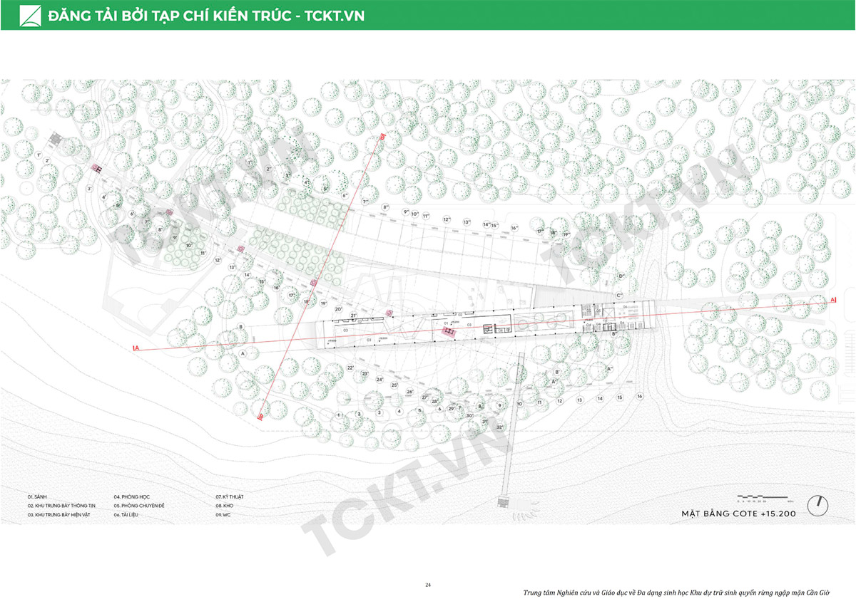This screenshot has height=604, width=856.
Task: Click the right section marker A
Action: click(x=833, y=301)
